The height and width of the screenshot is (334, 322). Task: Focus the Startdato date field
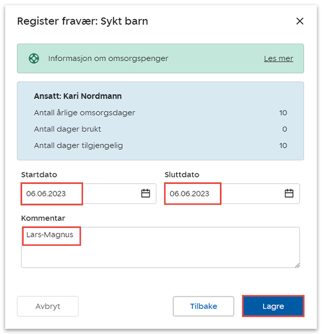pyautogui.click(x=78, y=193)
